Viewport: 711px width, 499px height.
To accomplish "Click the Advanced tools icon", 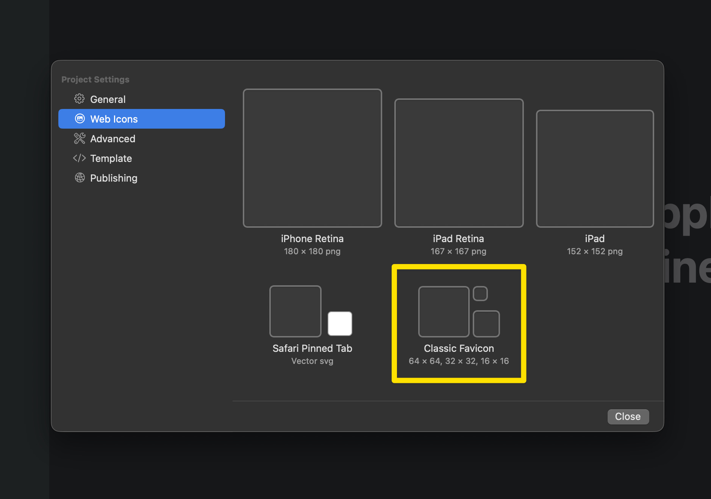I will pyautogui.click(x=80, y=138).
